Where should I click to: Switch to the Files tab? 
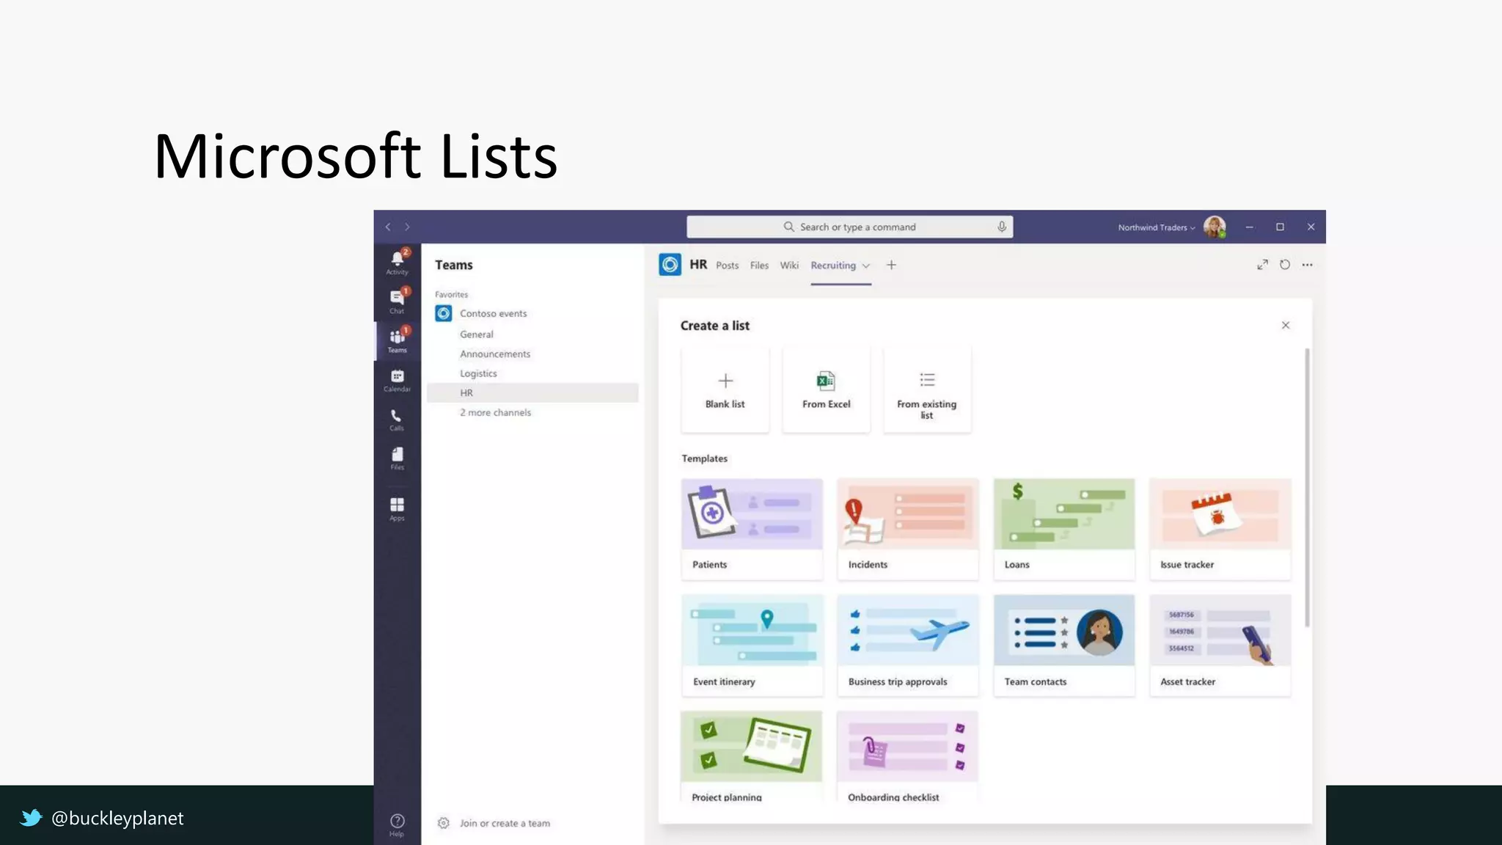pos(759,266)
